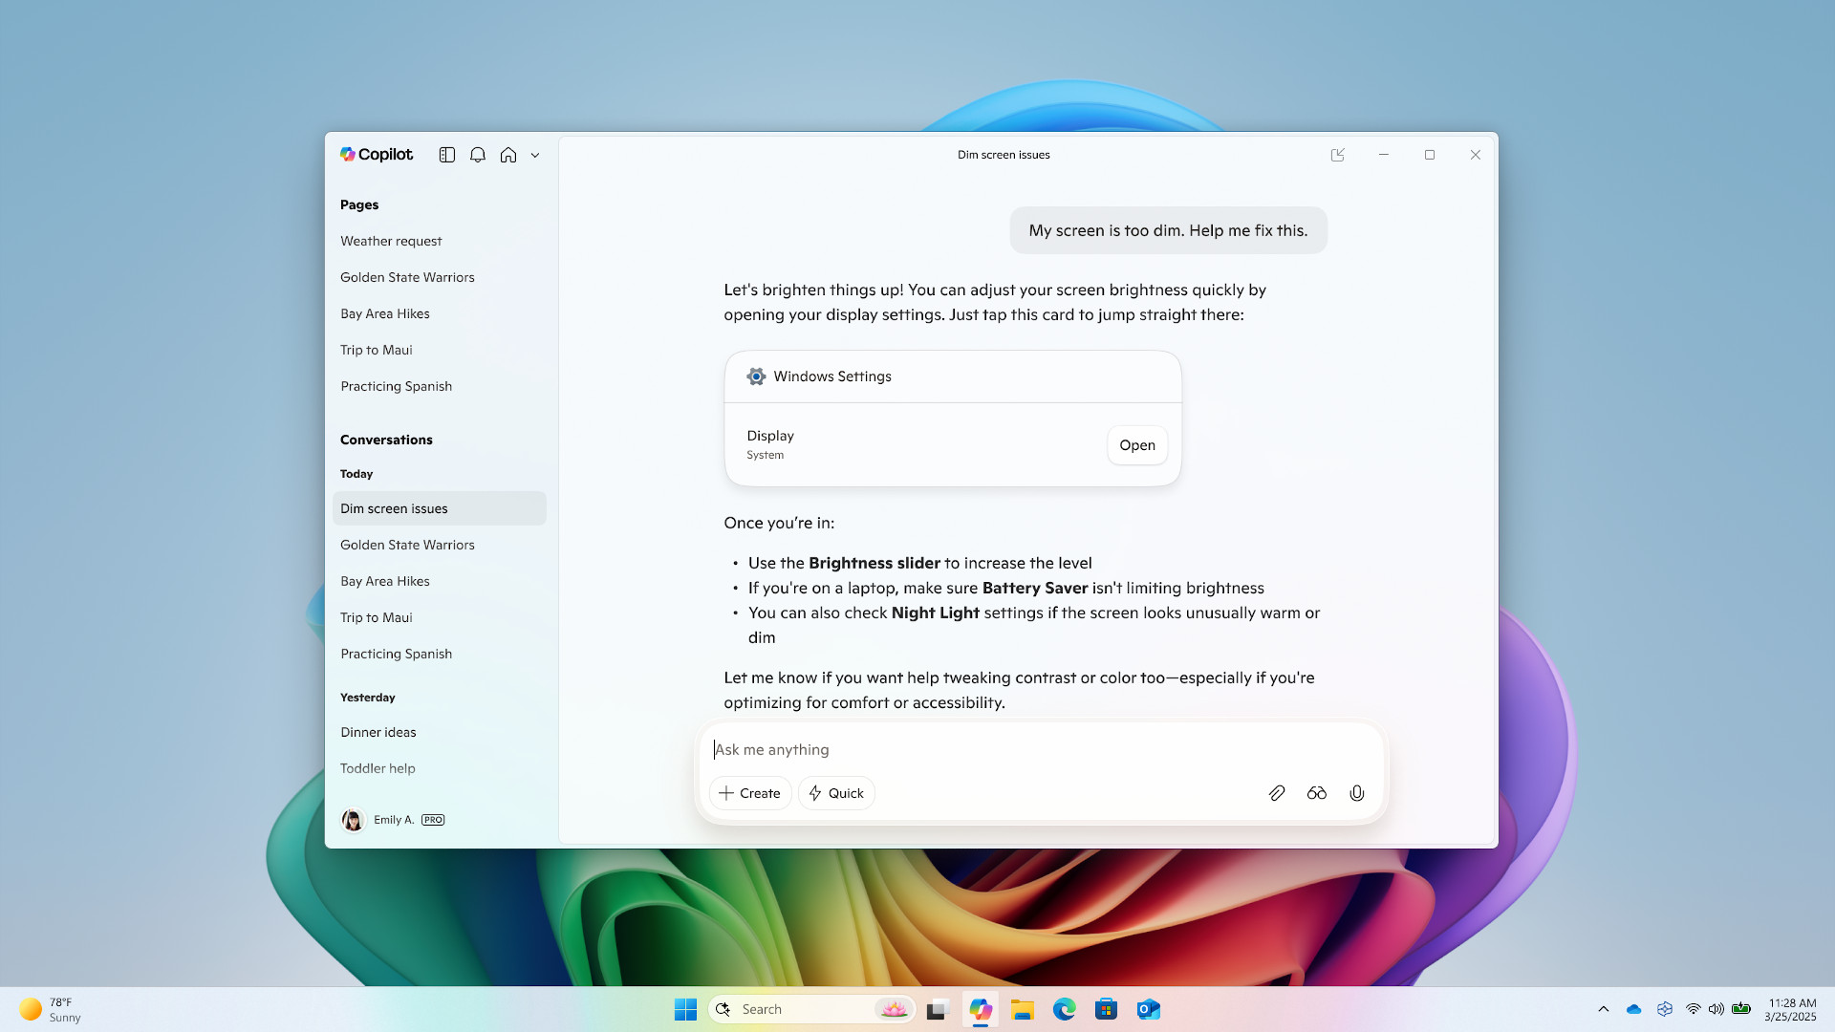Select the Dinner ideas conversation
The image size is (1835, 1032).
pyautogui.click(x=378, y=732)
